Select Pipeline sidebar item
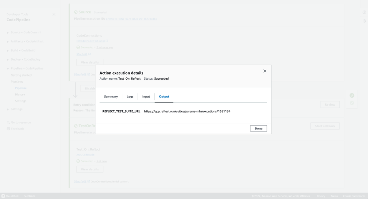Viewport: 368px width, 199px height. coord(21,88)
